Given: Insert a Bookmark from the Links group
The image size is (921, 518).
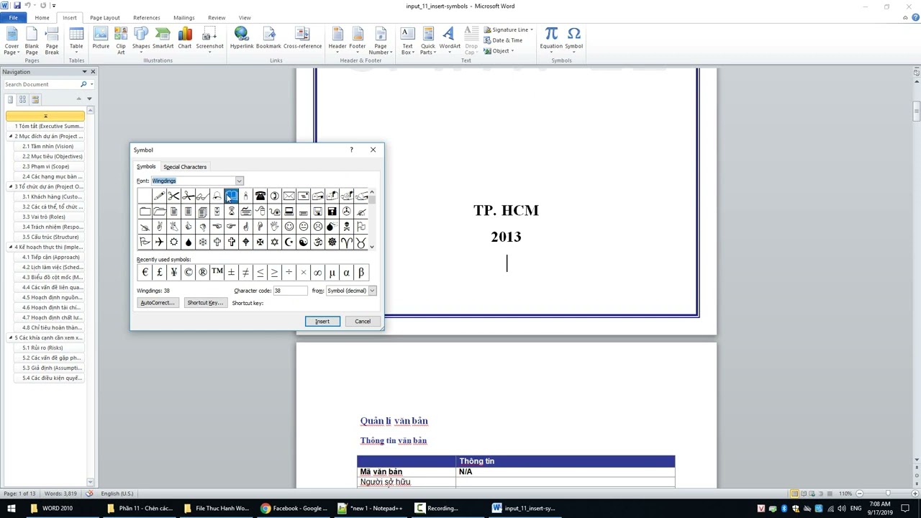Looking at the screenshot, I should pyautogui.click(x=268, y=40).
